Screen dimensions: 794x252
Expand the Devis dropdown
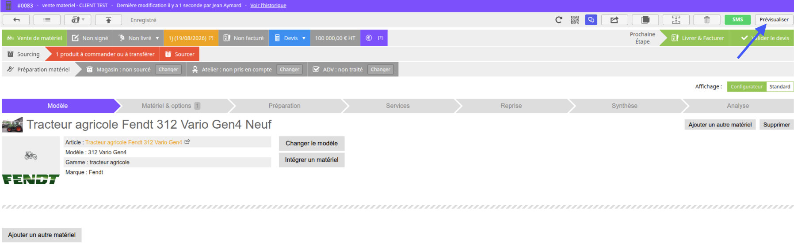[290, 38]
